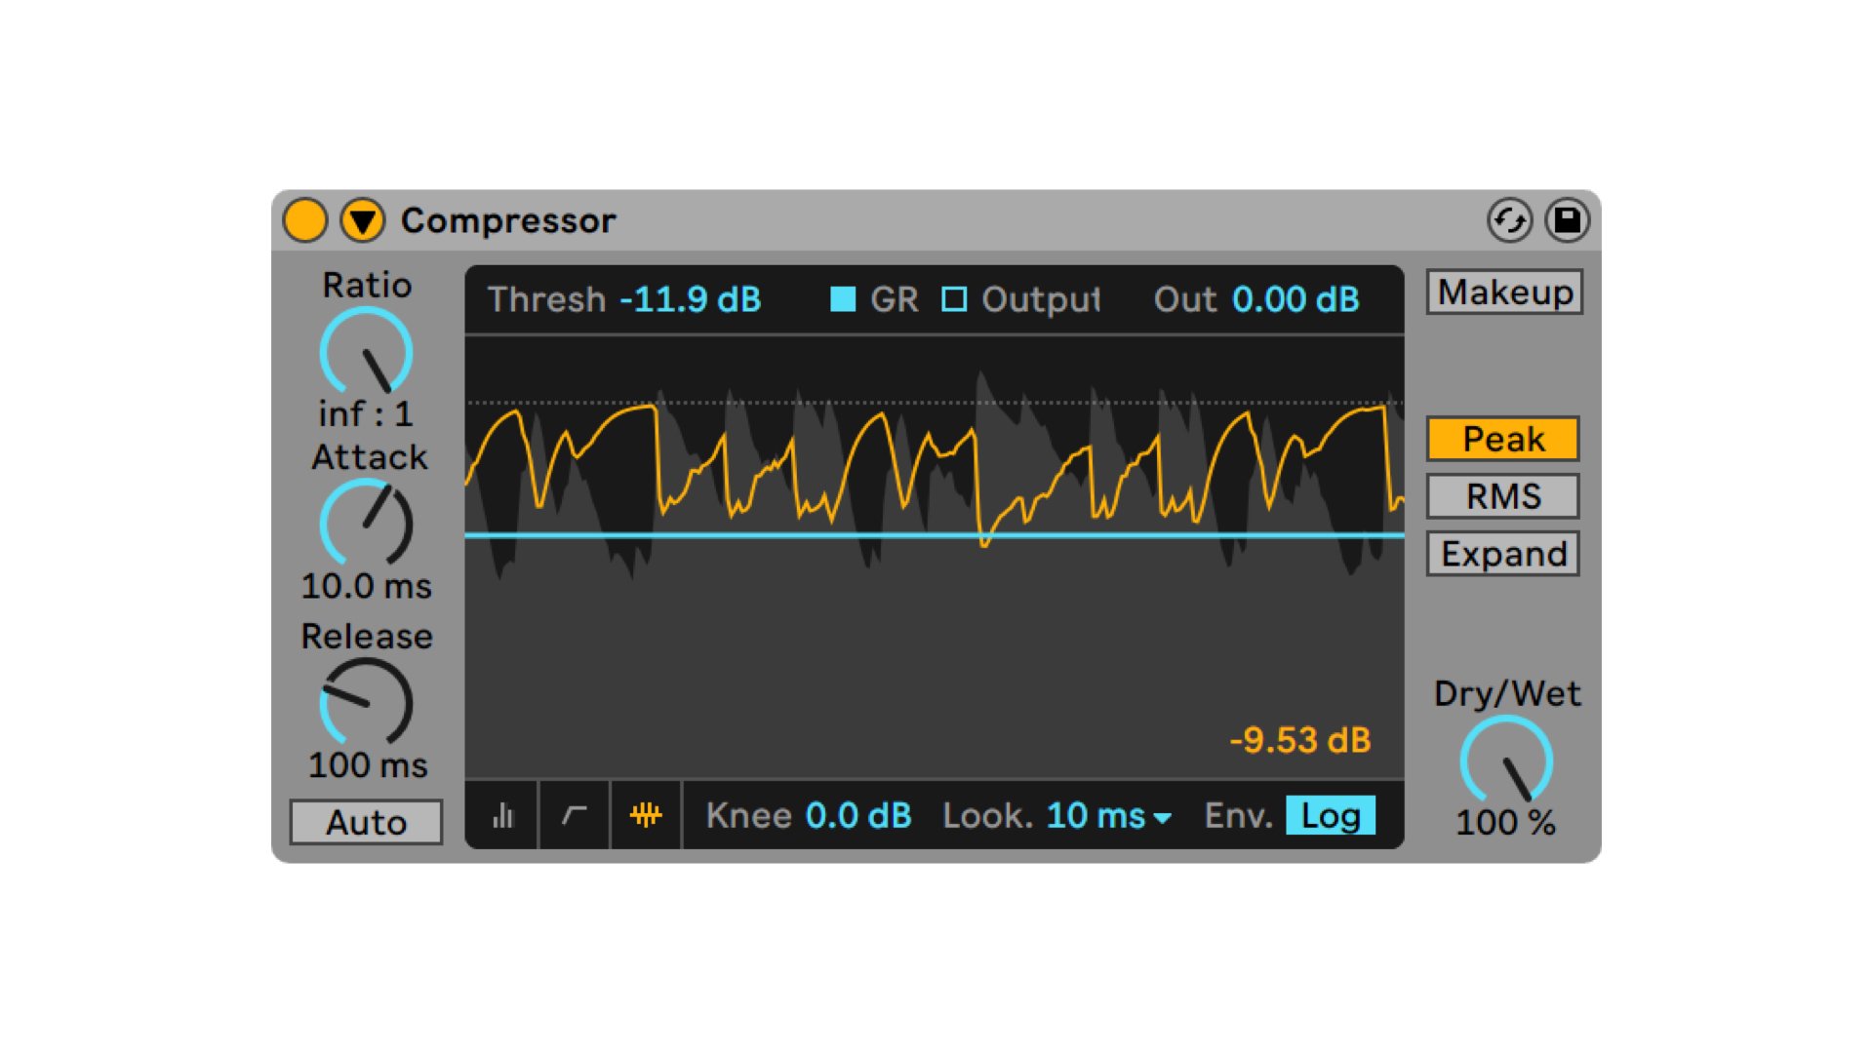Switch to transfer curve view icon
This screenshot has width=1873, height=1053.
[x=575, y=815]
